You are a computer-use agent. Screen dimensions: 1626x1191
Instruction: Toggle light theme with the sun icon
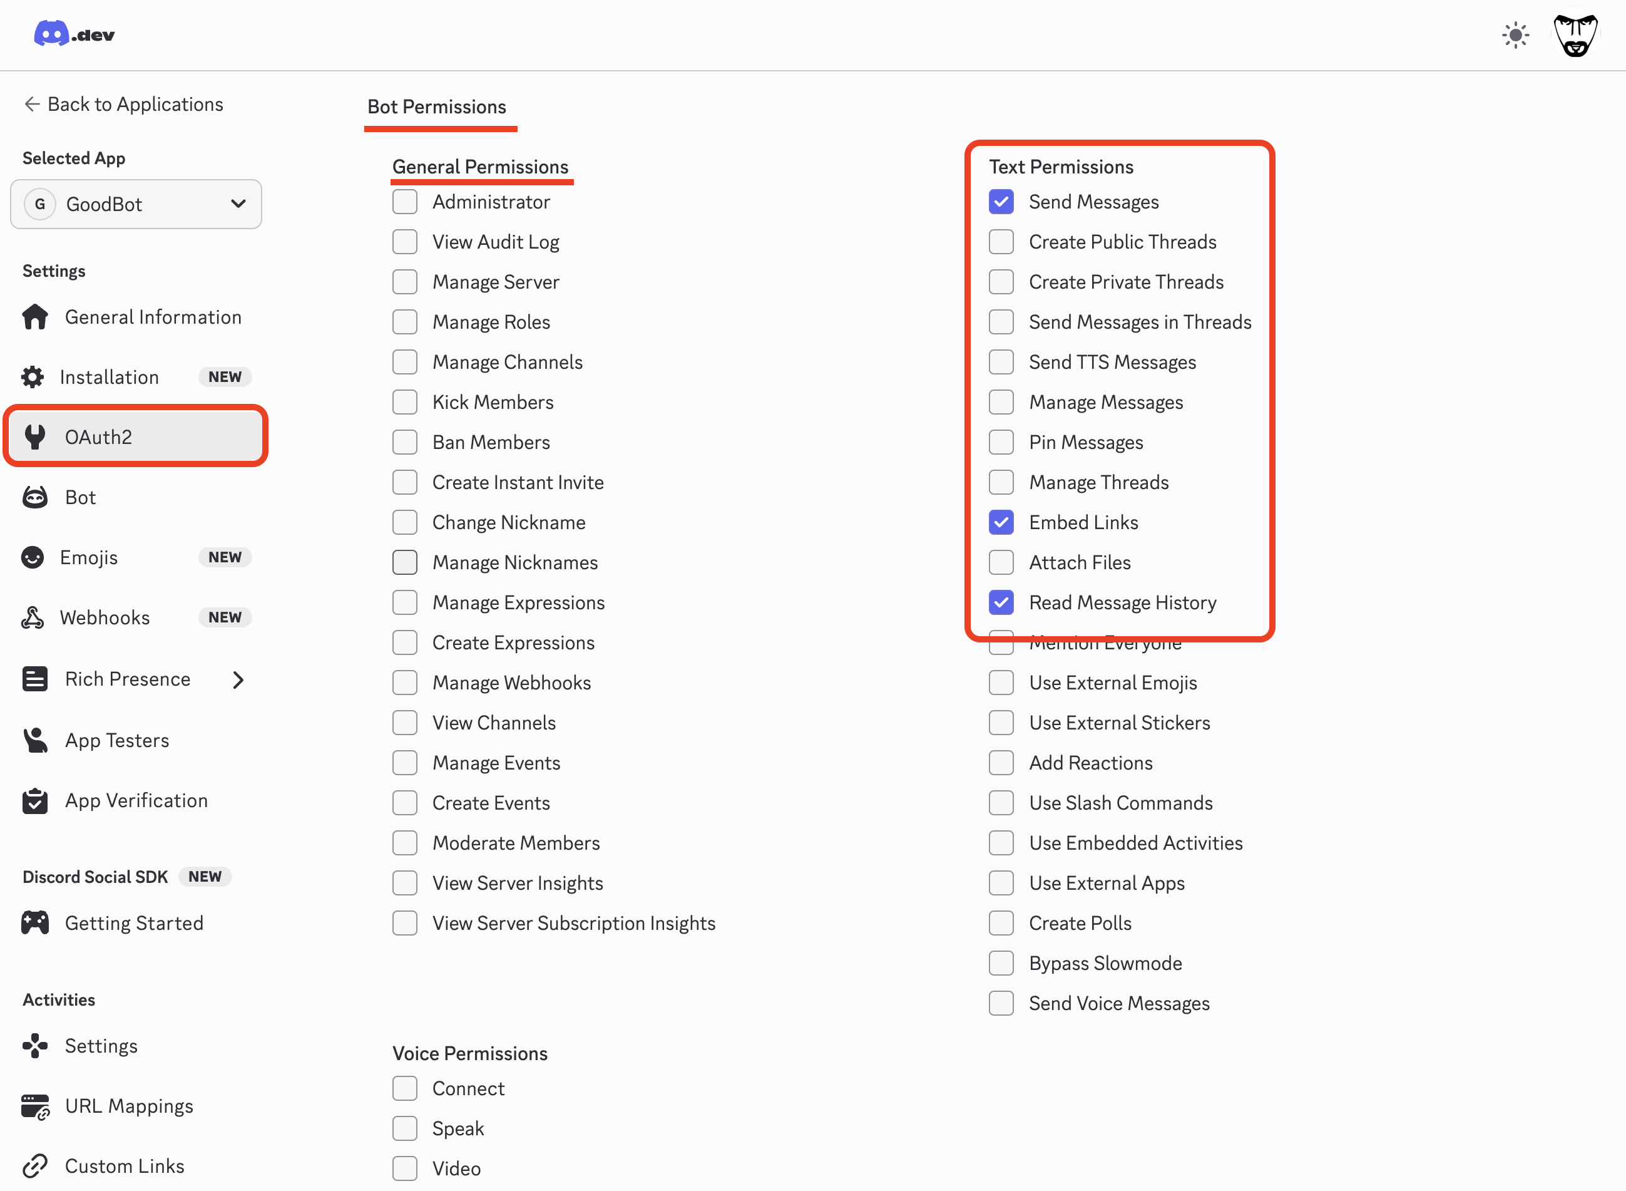[1516, 34]
